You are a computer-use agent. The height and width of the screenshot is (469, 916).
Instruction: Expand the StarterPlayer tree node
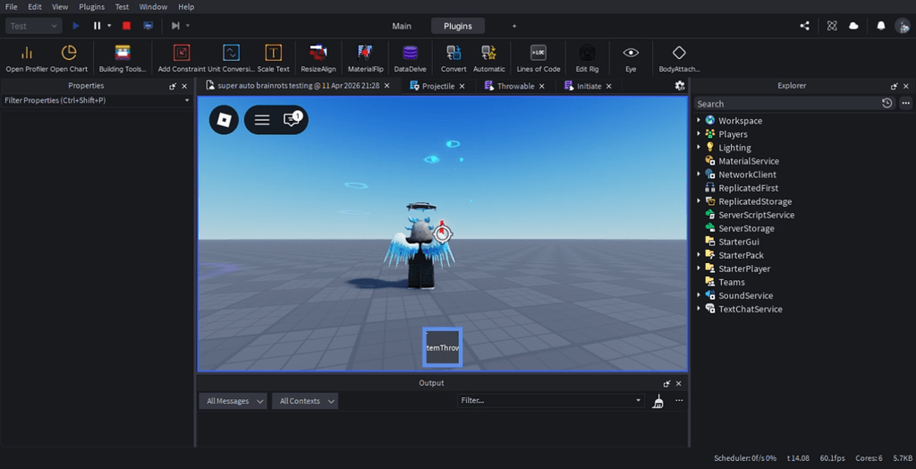coord(698,268)
